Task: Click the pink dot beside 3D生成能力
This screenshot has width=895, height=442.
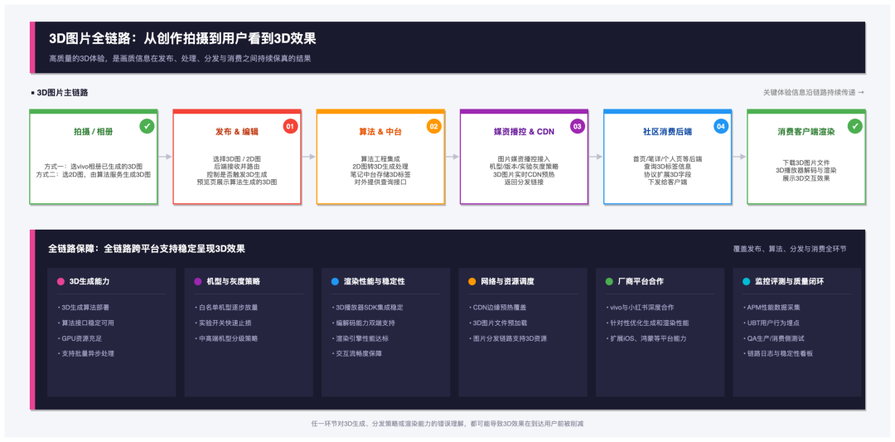Action: (x=60, y=281)
